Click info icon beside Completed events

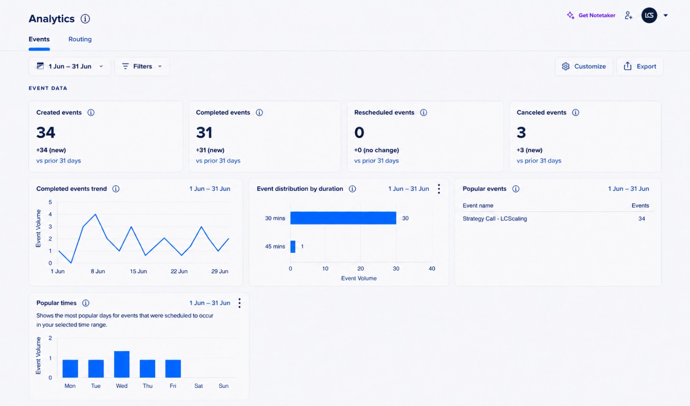coord(259,113)
